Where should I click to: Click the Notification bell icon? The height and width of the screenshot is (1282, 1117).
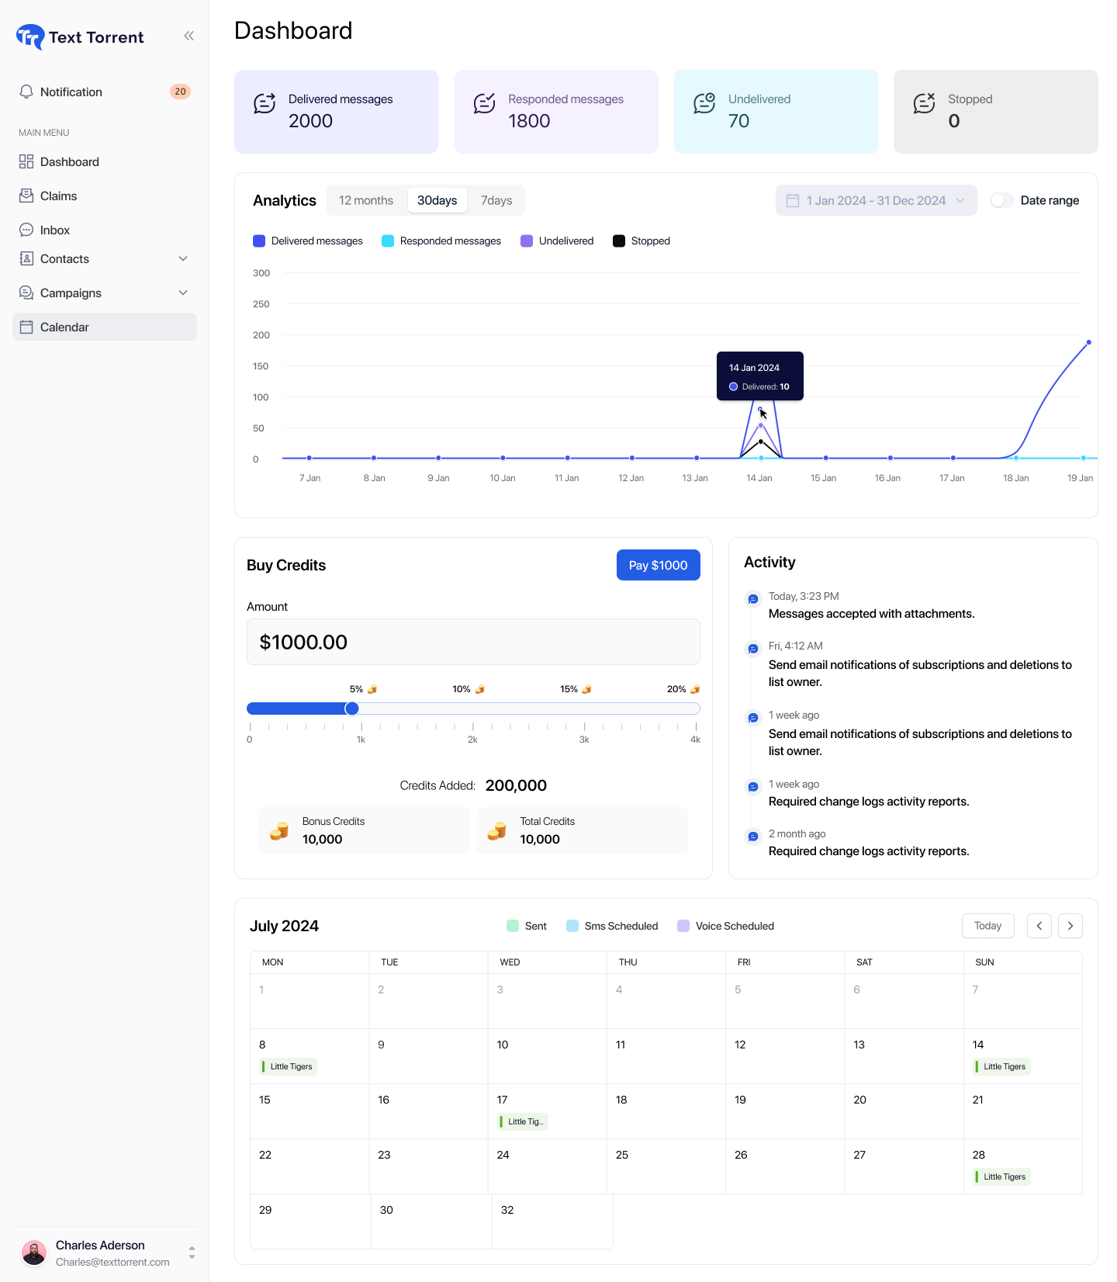pyautogui.click(x=26, y=92)
